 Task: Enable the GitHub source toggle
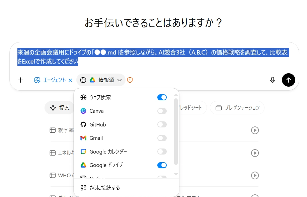pos(162,124)
